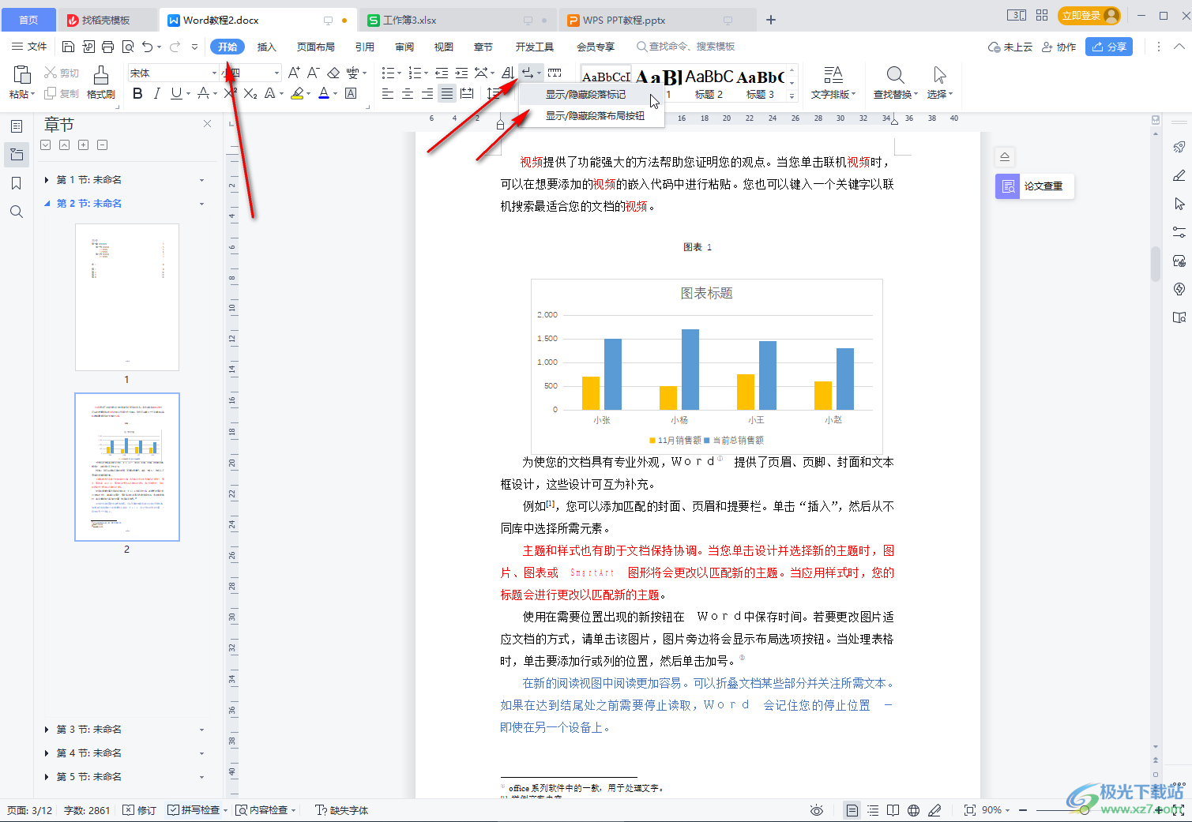Click the yellow highlight color button
Screen dimensions: 1192x822
tap(297, 93)
